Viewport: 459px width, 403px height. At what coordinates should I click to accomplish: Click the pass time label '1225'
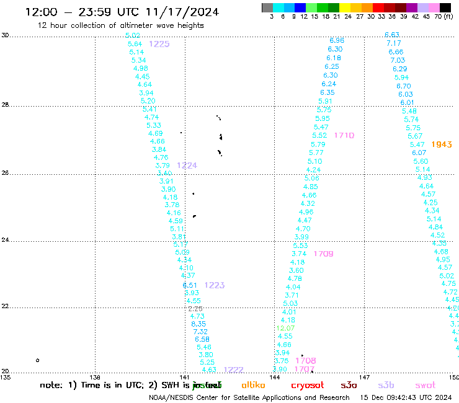coord(159,44)
